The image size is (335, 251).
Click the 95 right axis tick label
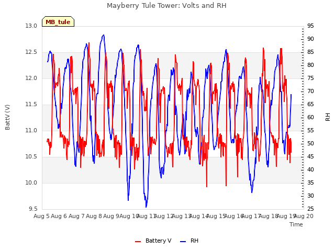(310, 26)
